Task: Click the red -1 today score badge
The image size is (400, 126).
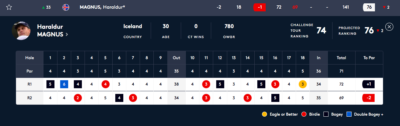Action: point(260,7)
